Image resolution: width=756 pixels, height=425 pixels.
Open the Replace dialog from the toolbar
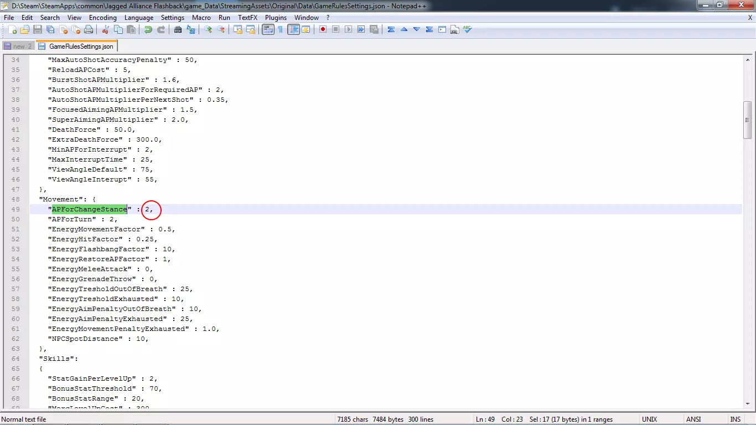coord(191,29)
